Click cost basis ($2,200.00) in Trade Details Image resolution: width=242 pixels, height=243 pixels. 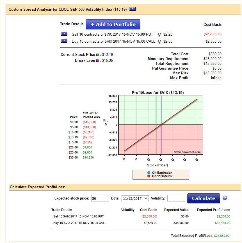[x=213, y=34]
